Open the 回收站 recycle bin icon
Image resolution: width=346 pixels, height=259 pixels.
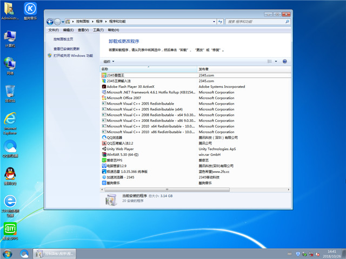10,93
